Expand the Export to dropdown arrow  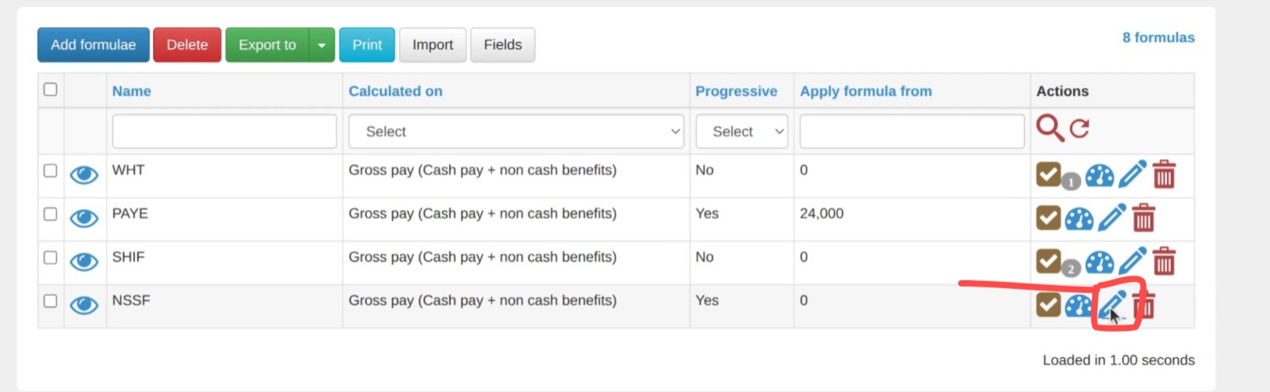pos(321,45)
